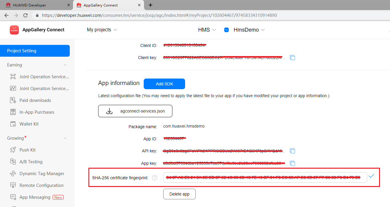390x207 pixels.
Task: Click the browser back arrow
Action: pyautogui.click(x=7, y=15)
